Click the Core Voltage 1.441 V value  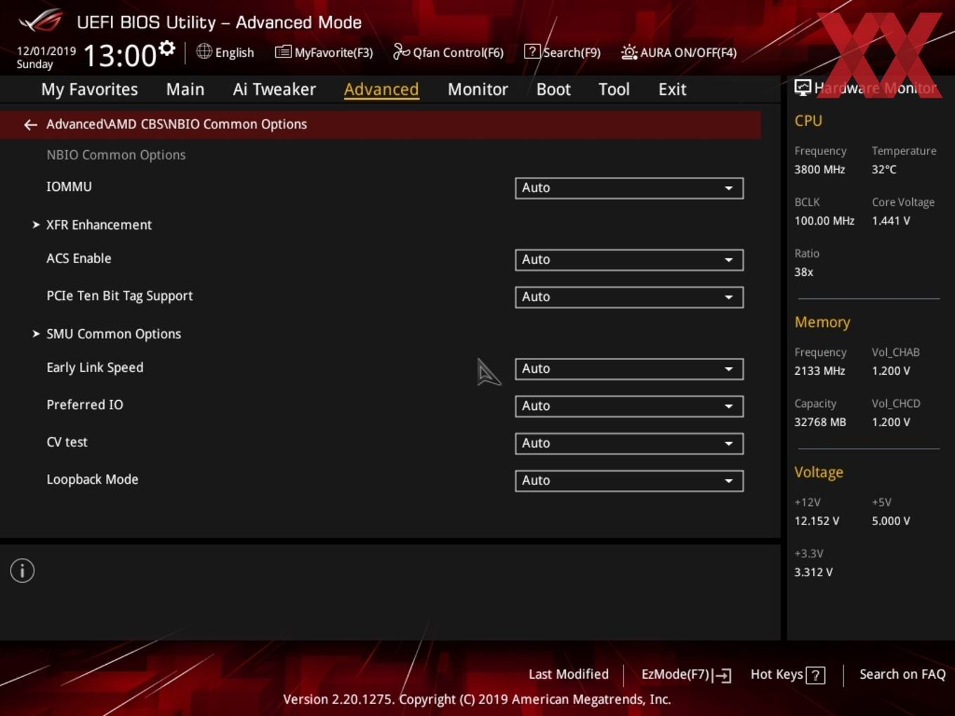[890, 220]
